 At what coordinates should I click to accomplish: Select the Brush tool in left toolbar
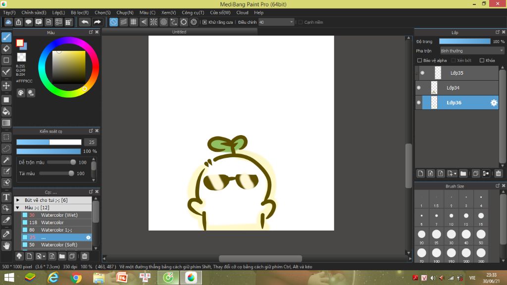6,37
